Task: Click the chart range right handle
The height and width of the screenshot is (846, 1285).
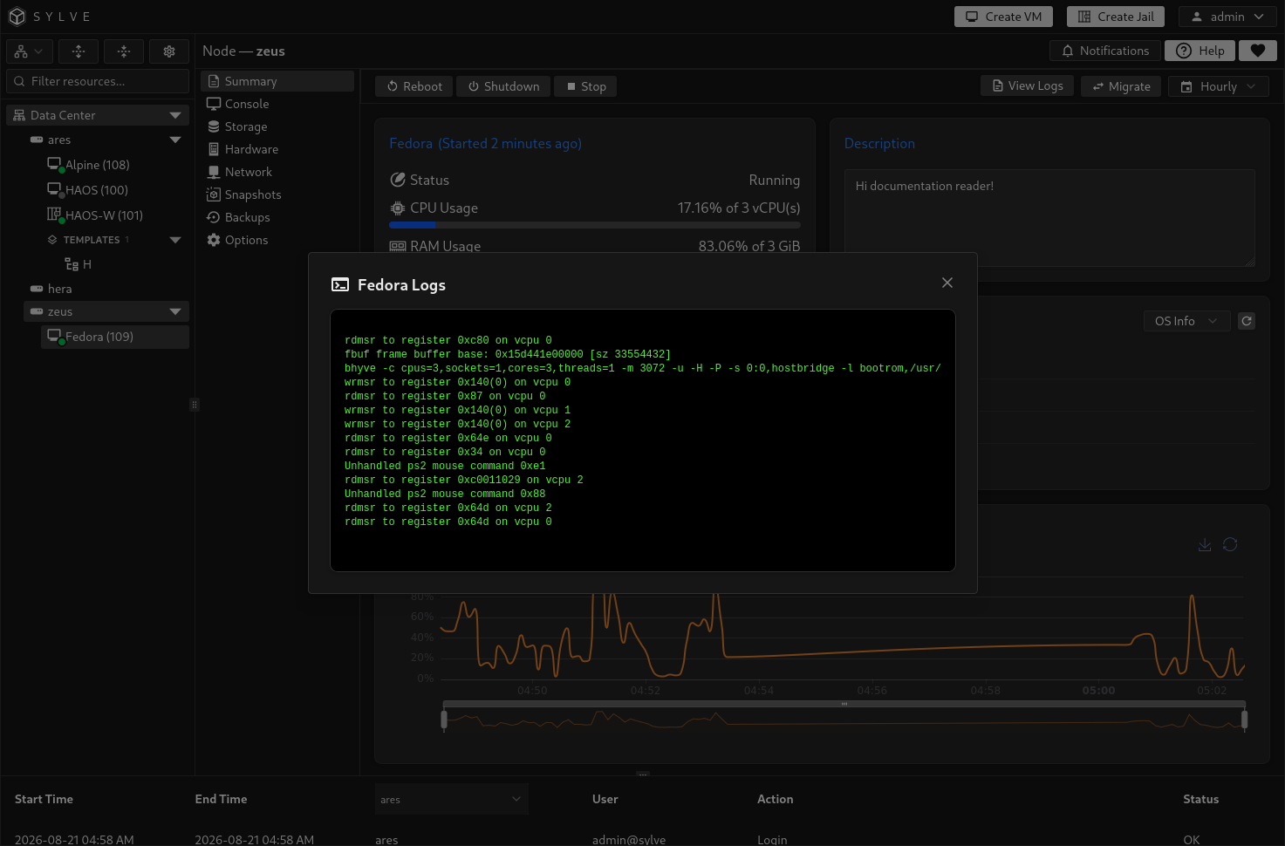Action: coord(1244,720)
